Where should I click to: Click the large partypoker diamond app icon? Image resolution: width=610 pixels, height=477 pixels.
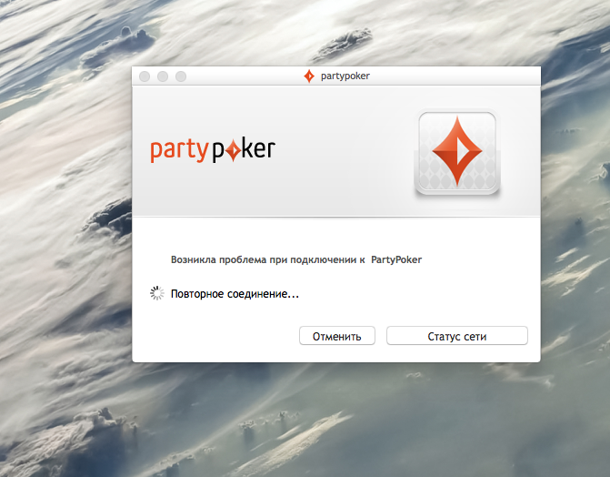(457, 152)
